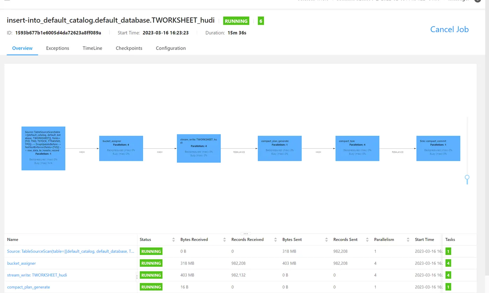Select the Source TableSourceScan node in the graph

[x=43, y=148]
